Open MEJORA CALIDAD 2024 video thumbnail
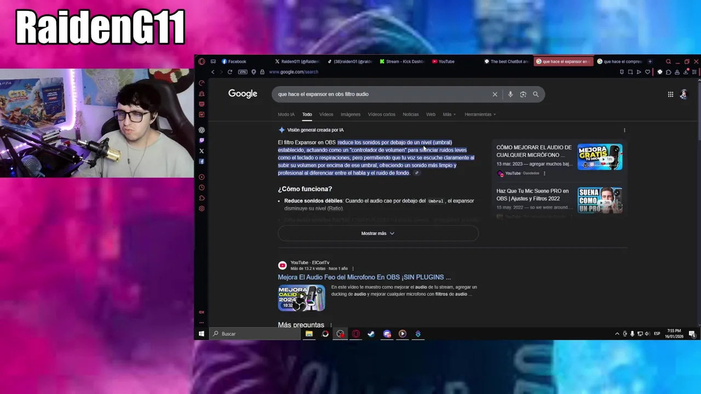This screenshot has height=394, width=701. (x=301, y=298)
